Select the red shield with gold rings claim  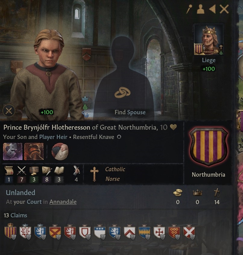point(174,232)
